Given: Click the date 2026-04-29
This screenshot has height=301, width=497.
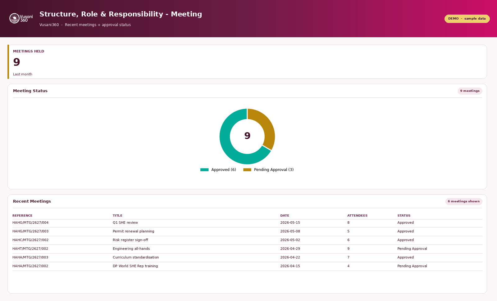Looking at the screenshot, I should (290, 249).
